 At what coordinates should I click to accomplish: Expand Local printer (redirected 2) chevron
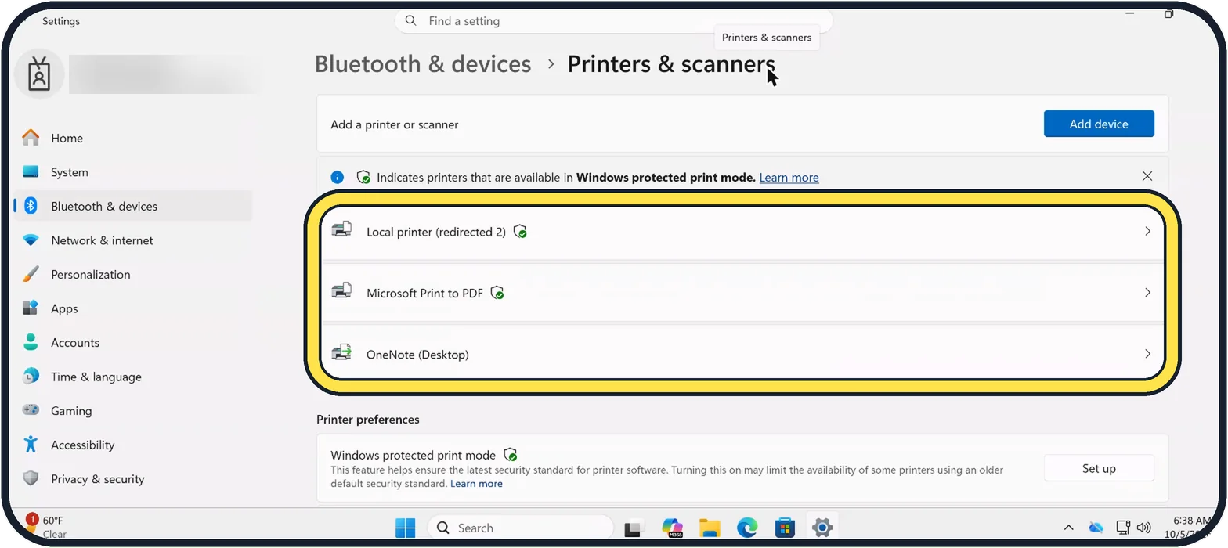coord(1147,231)
